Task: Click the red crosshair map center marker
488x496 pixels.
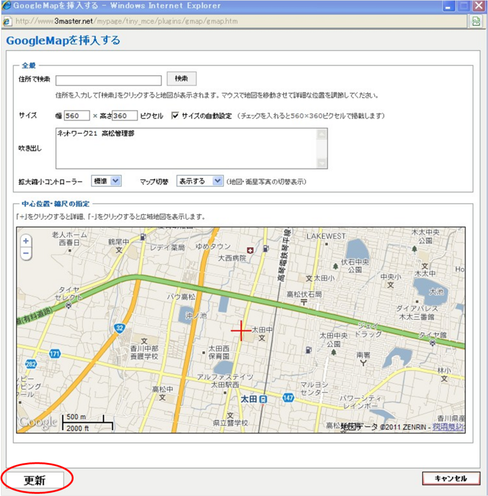Action: coord(241,331)
